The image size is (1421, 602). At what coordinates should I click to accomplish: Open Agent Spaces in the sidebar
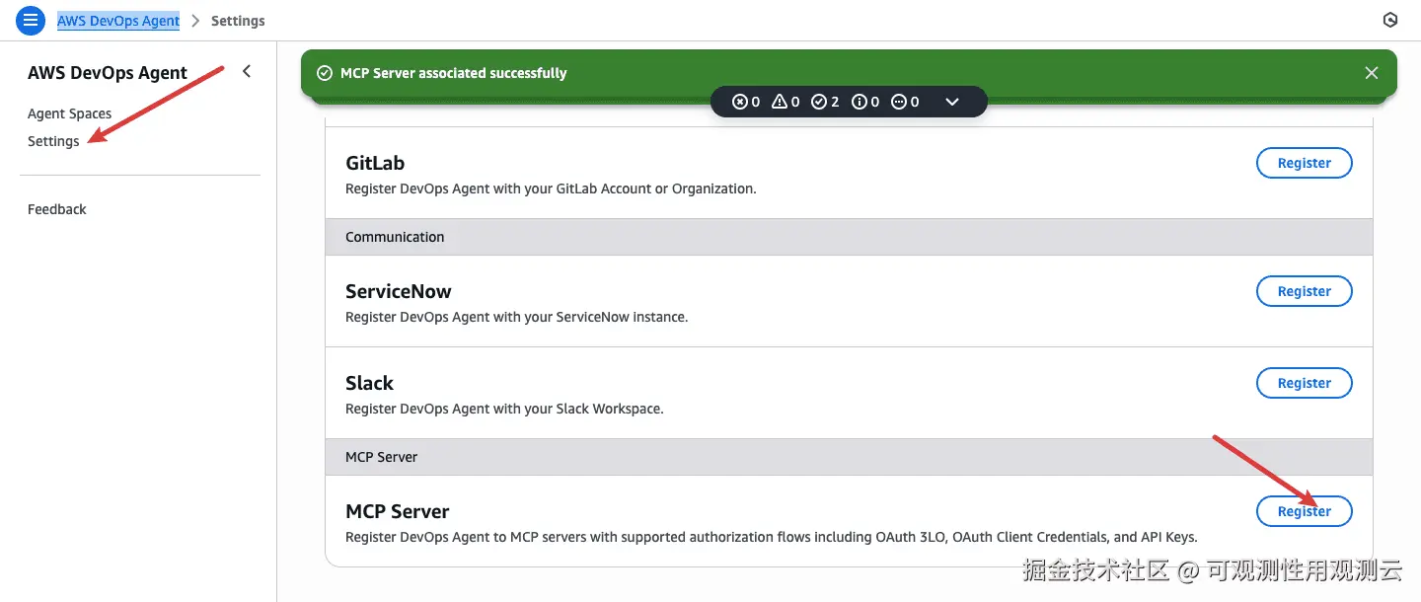[x=69, y=113]
